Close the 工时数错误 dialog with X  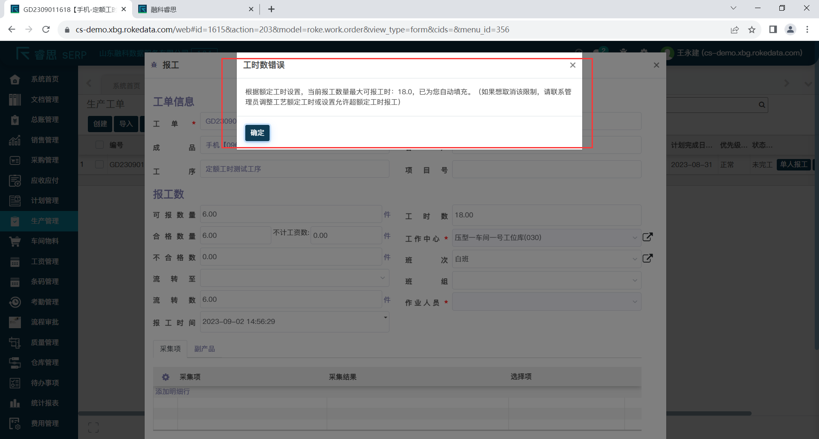(572, 65)
